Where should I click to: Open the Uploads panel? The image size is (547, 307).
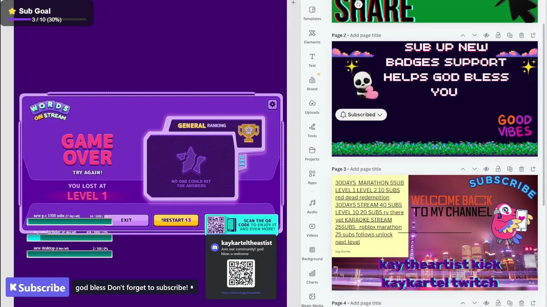[x=312, y=107]
